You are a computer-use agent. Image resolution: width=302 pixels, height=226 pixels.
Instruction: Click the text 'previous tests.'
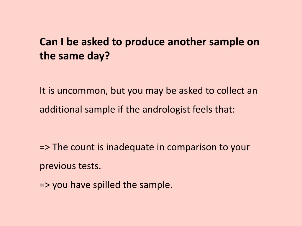click(x=70, y=166)
